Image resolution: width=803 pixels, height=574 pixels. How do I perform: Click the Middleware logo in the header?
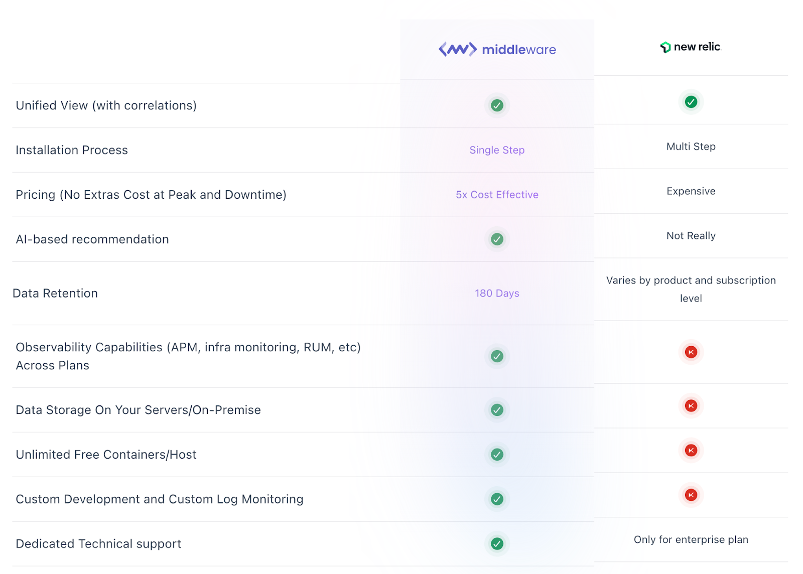pos(497,49)
